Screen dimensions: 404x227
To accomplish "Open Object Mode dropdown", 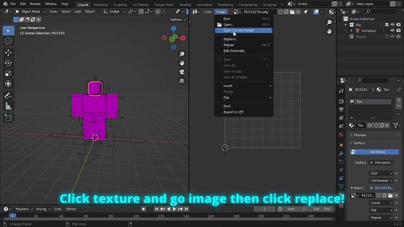I will tap(30, 11).
